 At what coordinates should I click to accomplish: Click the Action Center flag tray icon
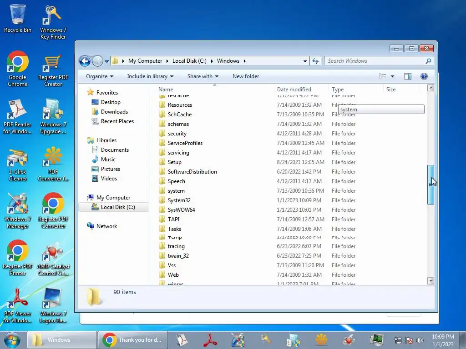[409, 340]
